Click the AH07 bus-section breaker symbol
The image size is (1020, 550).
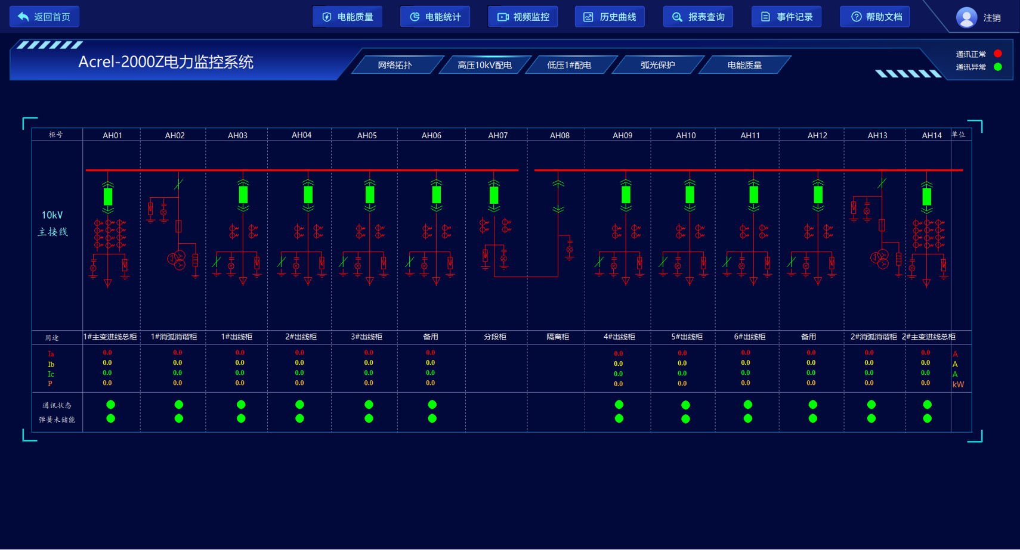pos(494,195)
